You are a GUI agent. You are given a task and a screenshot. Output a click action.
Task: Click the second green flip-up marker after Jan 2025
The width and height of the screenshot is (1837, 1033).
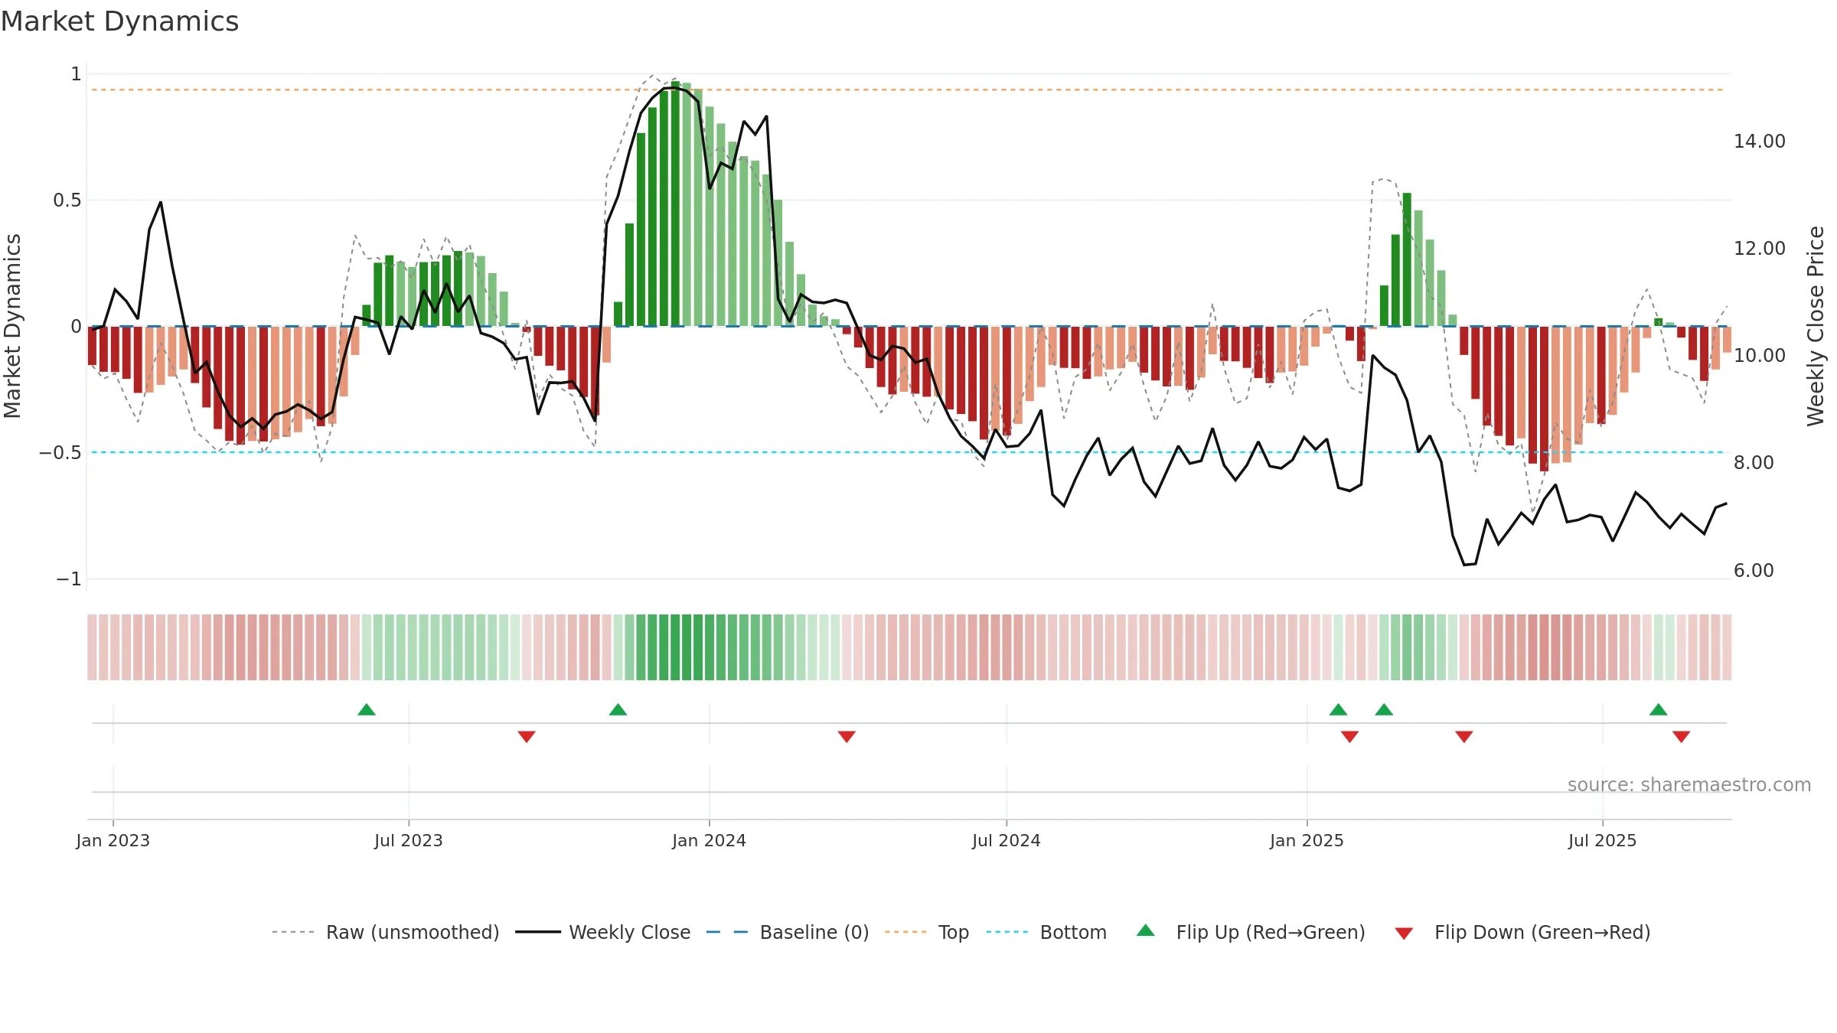coord(1384,709)
